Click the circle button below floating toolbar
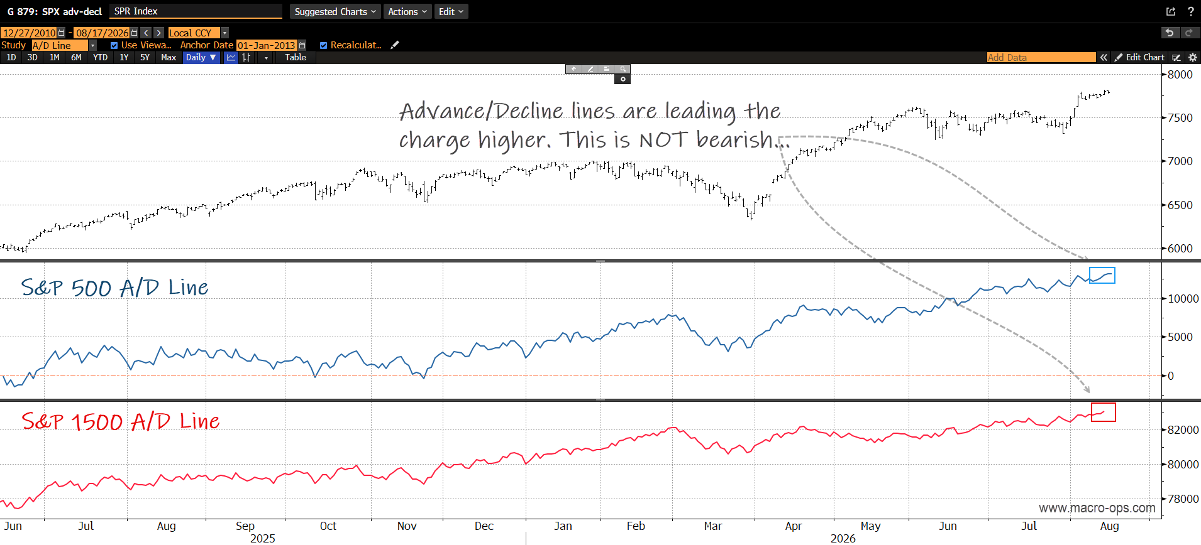Screen dimensions: 1201x545 click(623, 79)
